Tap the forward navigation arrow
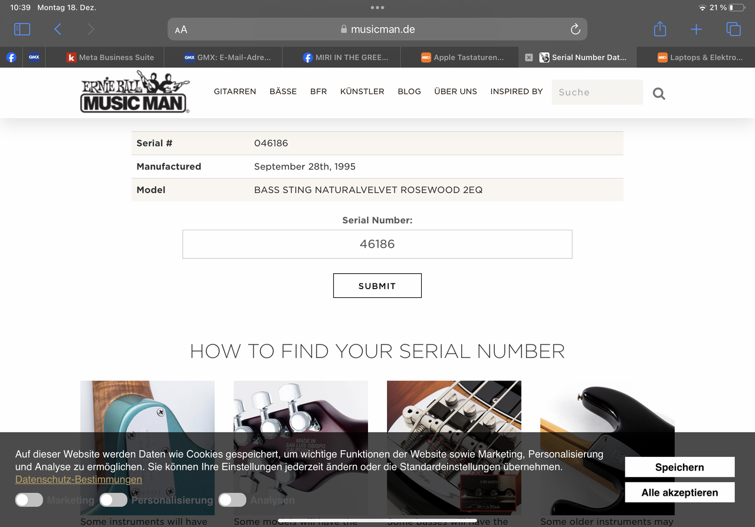Viewport: 755px width, 527px height. click(90, 29)
